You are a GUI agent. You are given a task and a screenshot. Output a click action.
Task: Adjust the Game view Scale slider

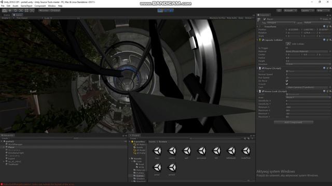pyautogui.click(x=64, y=18)
